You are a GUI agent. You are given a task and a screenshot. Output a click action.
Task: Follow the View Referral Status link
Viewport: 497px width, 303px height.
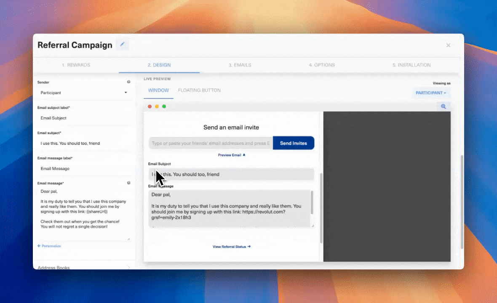[x=231, y=247]
